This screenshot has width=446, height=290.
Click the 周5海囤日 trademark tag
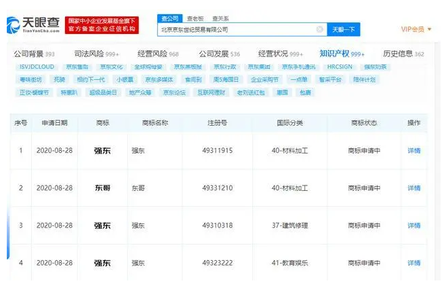coord(226,79)
